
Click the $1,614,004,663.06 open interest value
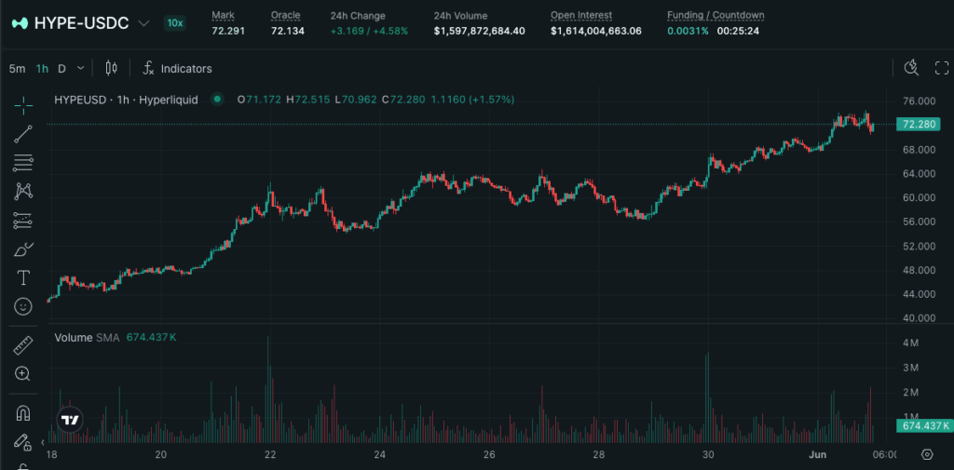tap(596, 31)
